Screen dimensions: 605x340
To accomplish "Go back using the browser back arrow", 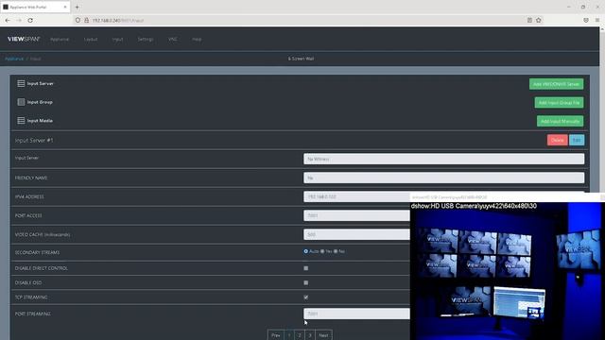I will click(8, 20).
